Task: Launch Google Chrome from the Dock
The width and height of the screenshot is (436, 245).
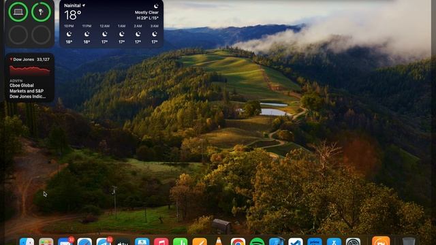Action: 238,242
